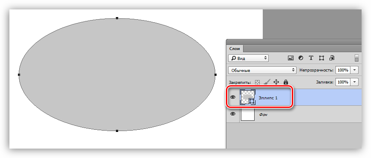
Task: Open the Обычные blend mode dropdown
Action: point(262,70)
